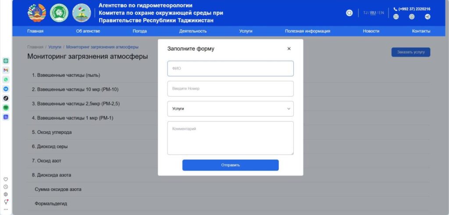This screenshot has height=215, width=449.
Task: Click the 'Комментарий' text area
Action: pos(230,138)
